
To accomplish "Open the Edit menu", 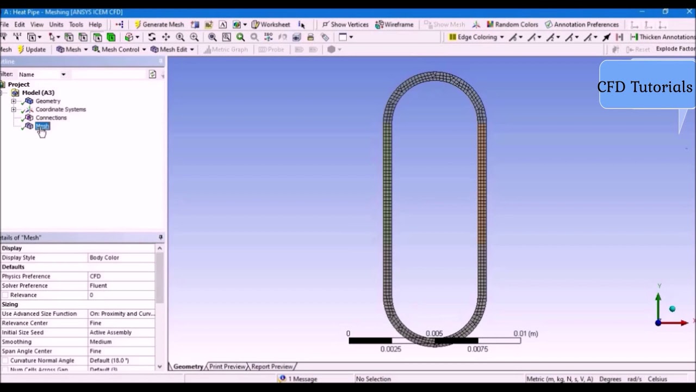I will coord(20,24).
